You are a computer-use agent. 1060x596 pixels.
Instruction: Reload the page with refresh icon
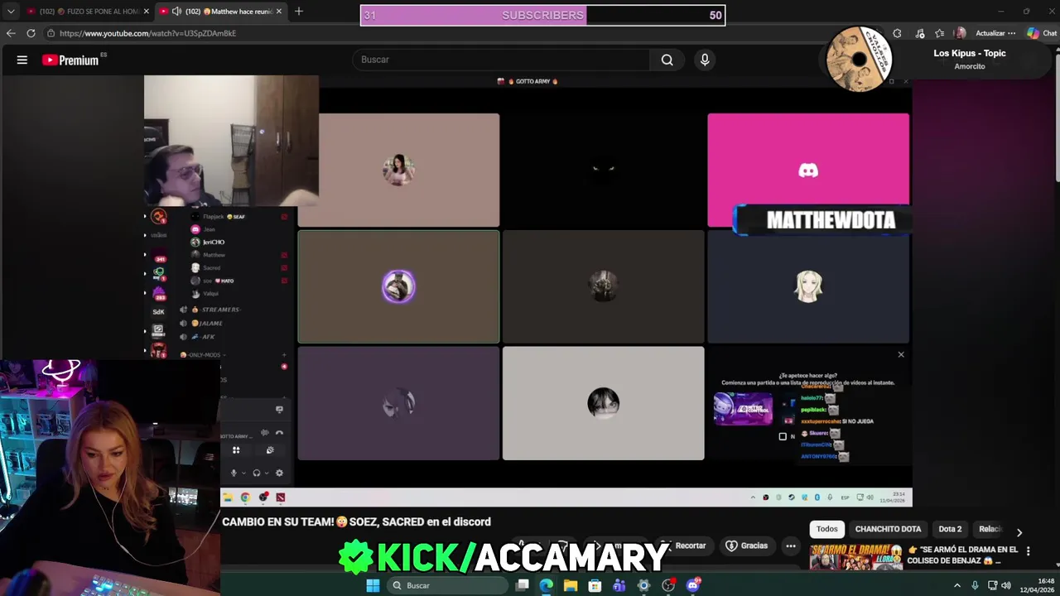pyautogui.click(x=31, y=33)
